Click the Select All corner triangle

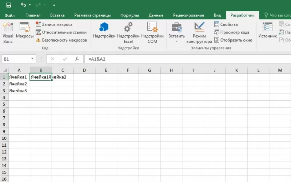[5, 70]
